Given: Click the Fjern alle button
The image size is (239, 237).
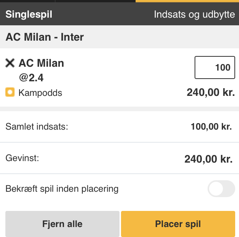Looking at the screenshot, I should [x=62, y=224].
